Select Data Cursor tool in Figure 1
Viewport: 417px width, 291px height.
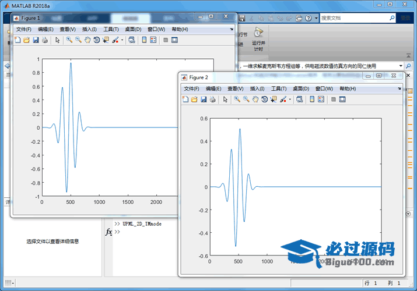tap(106, 40)
